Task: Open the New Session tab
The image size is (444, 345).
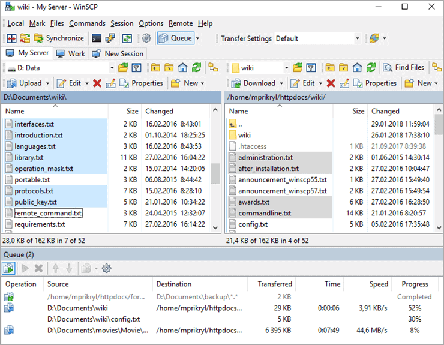Action: [118, 53]
